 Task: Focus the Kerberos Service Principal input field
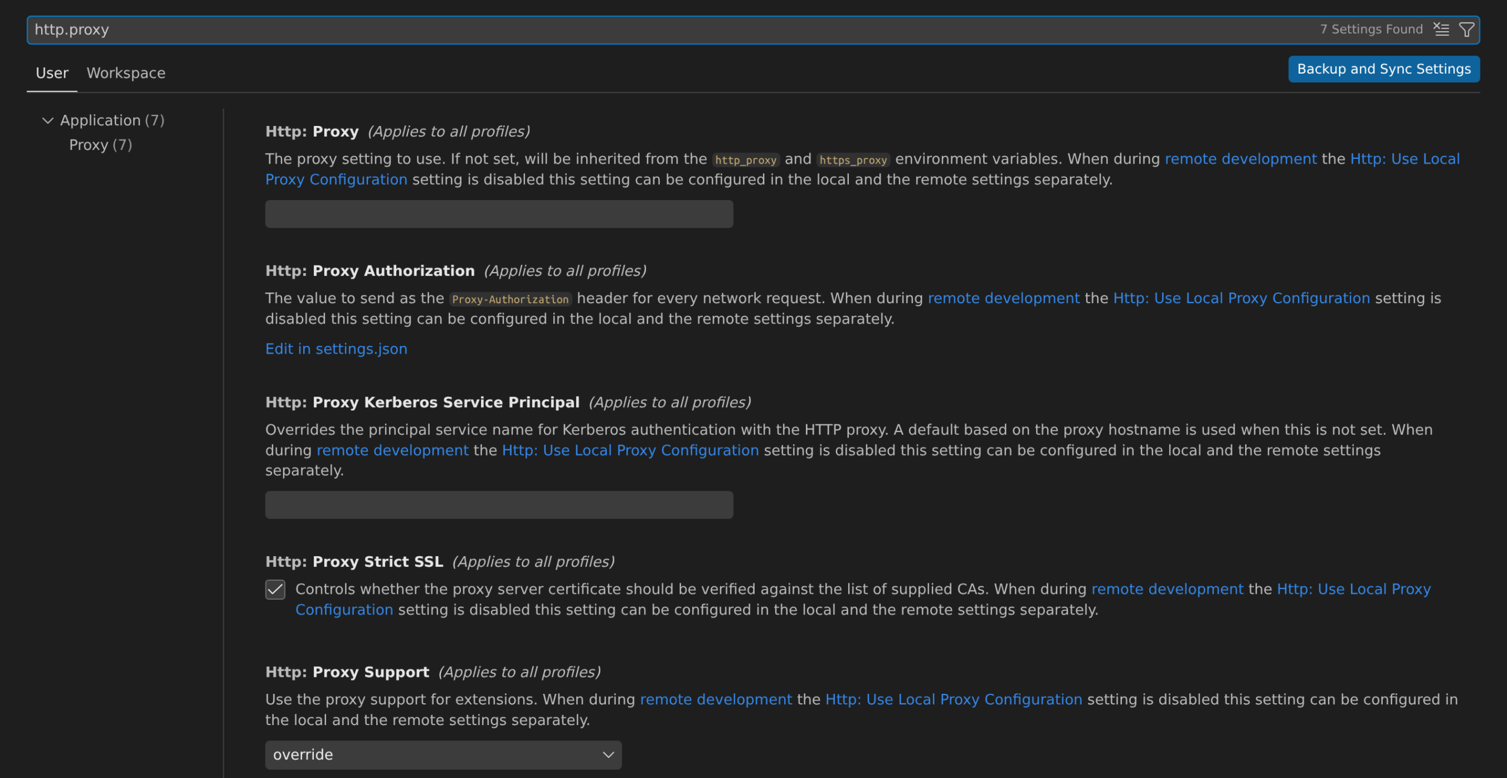(x=499, y=505)
